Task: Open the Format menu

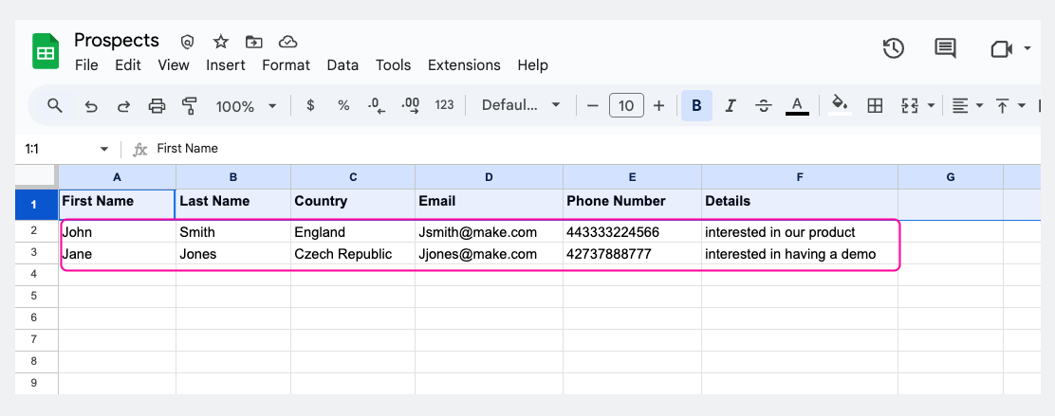Action: coord(286,65)
